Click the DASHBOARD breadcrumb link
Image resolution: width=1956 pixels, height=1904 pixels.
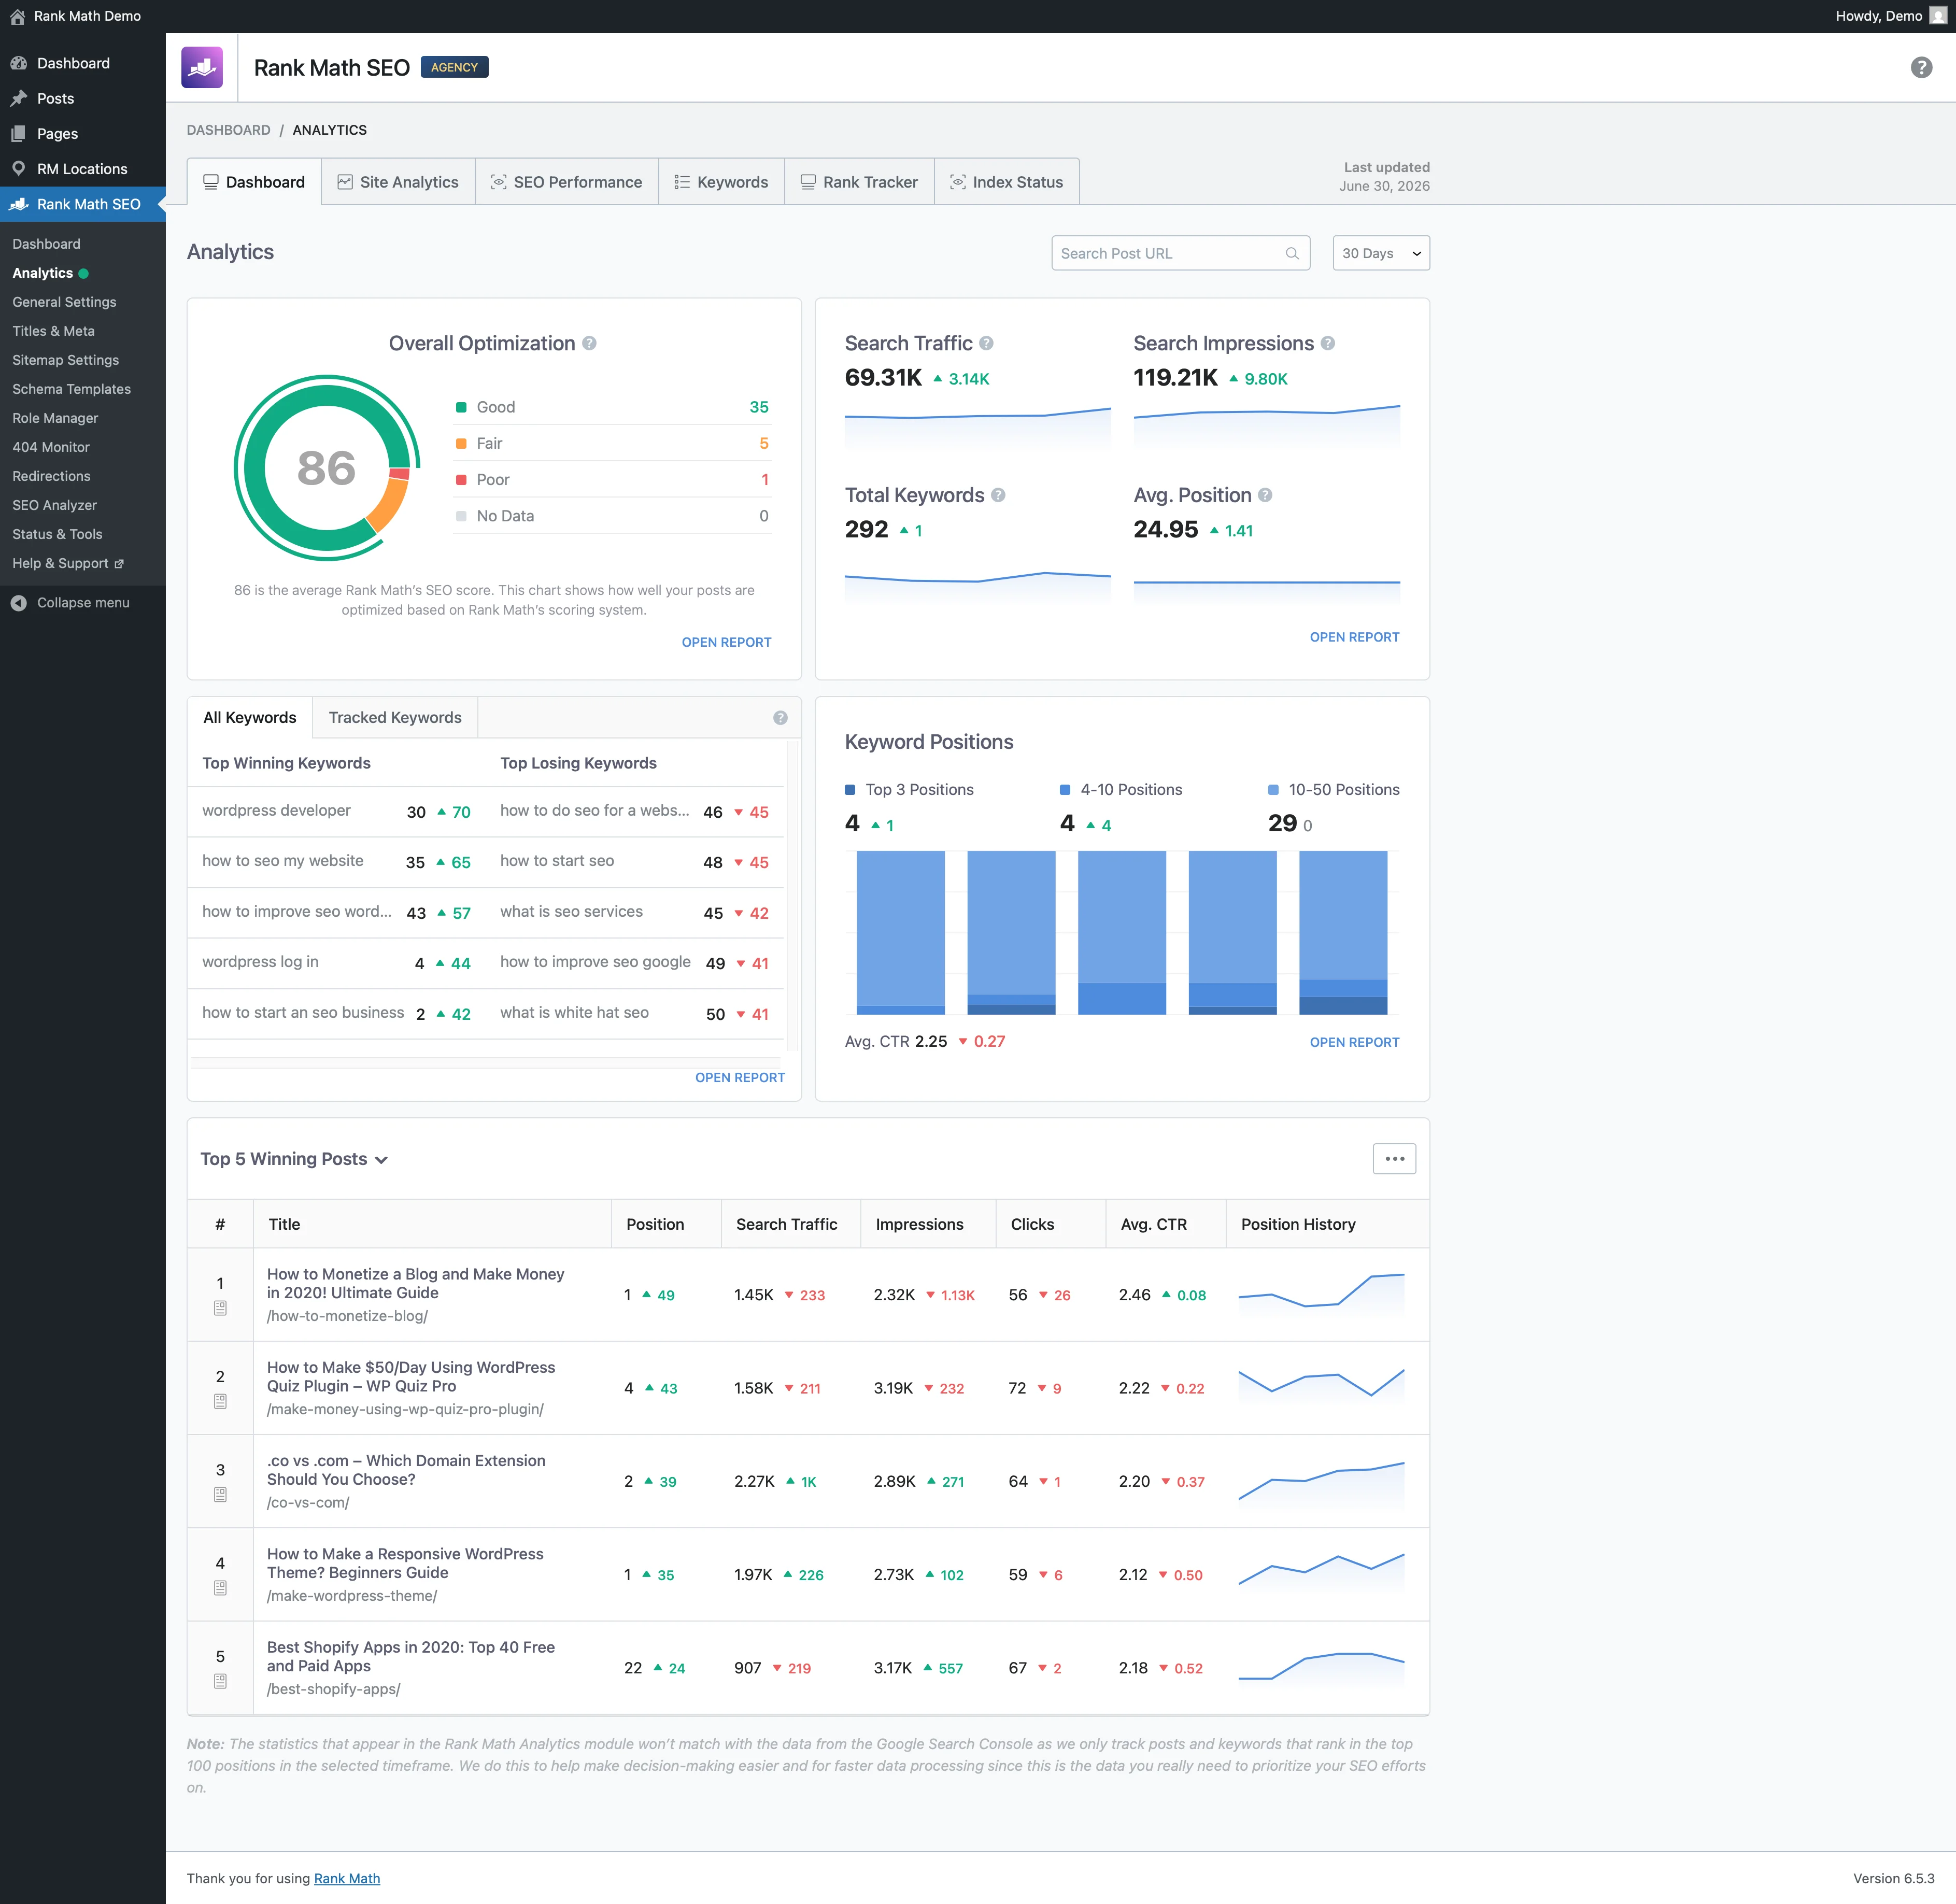[228, 130]
